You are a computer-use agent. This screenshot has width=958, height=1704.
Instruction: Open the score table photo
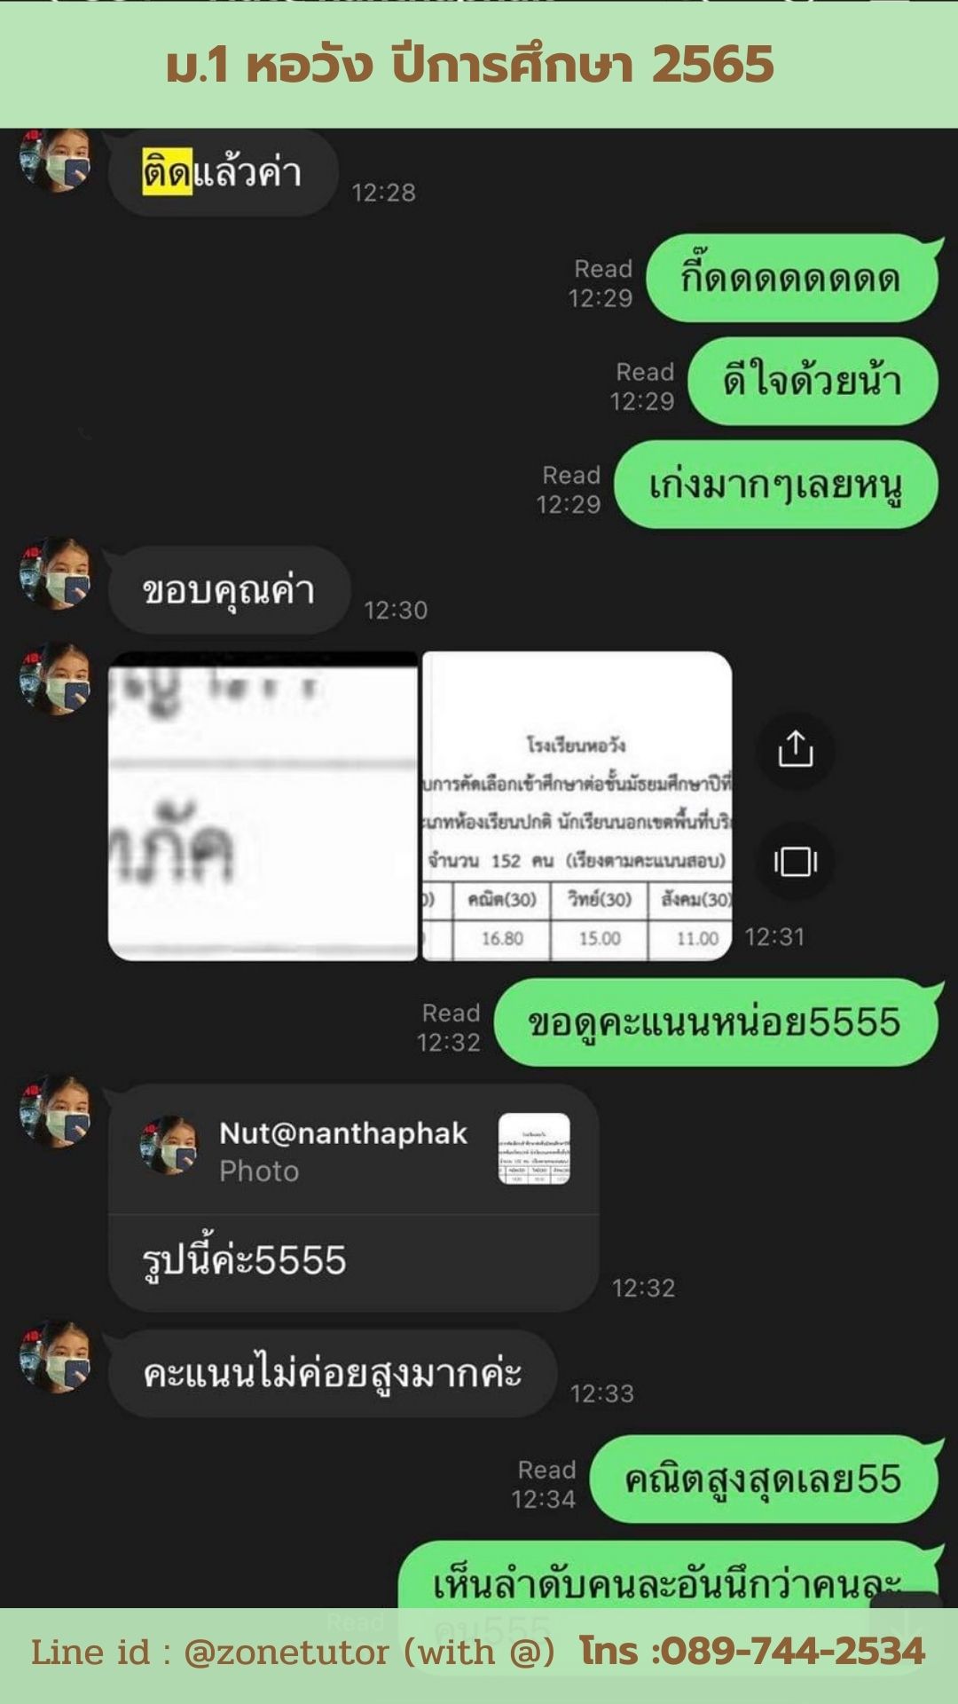[577, 806]
